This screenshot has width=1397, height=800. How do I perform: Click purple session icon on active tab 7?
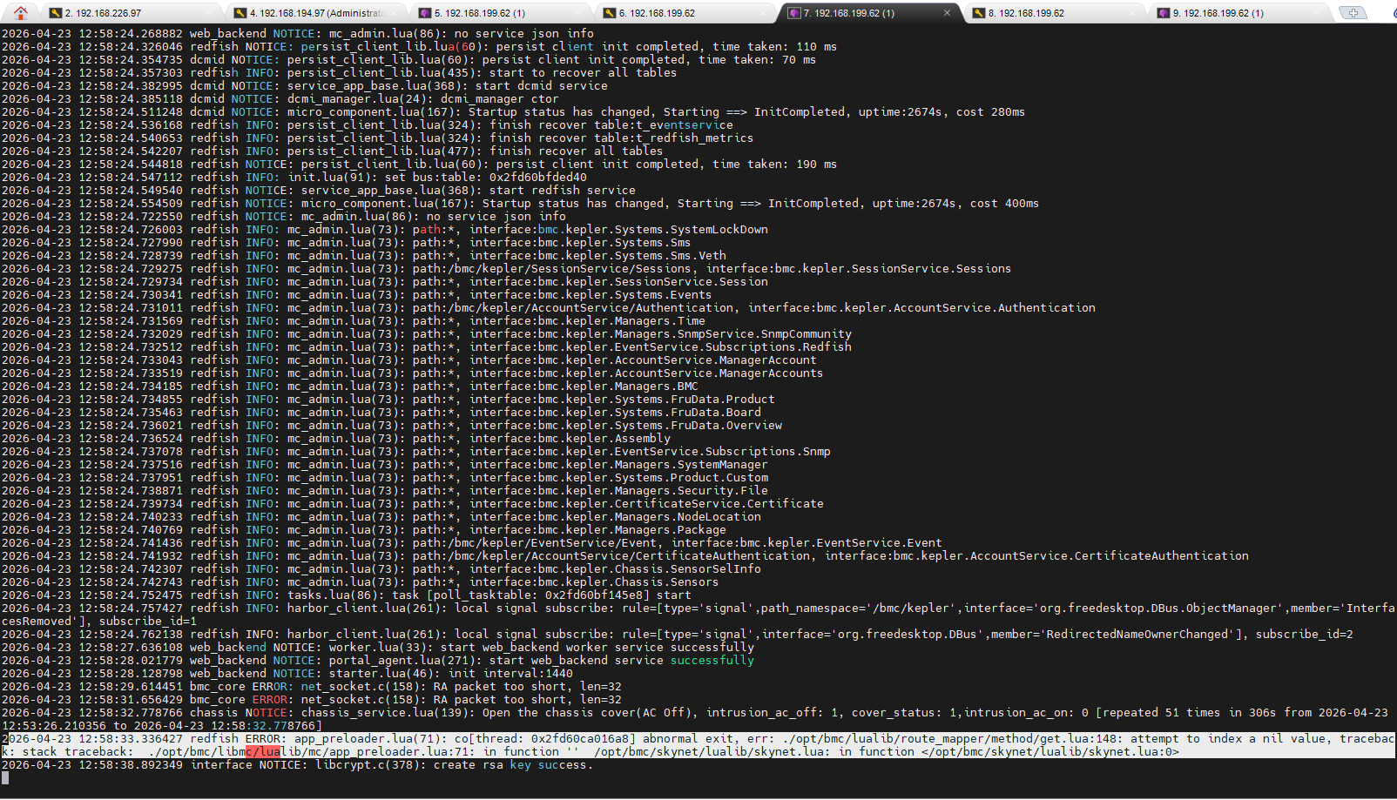[793, 13]
